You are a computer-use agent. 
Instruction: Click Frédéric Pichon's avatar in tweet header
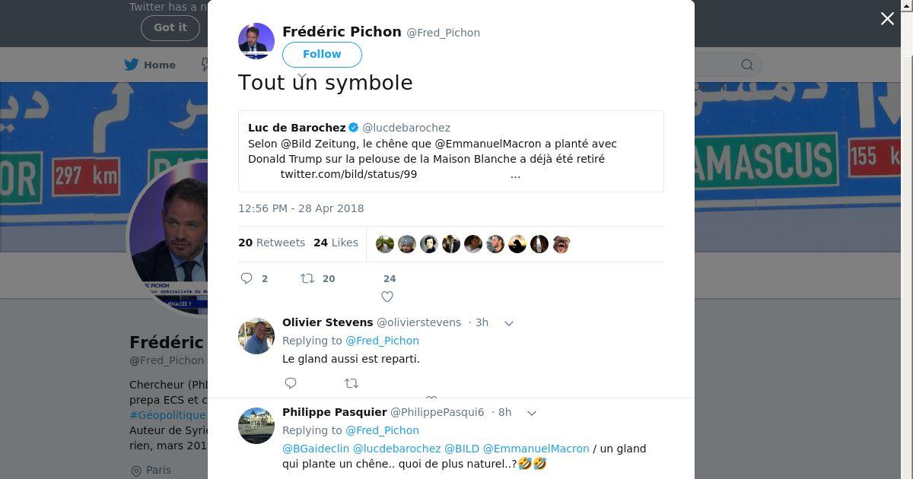(x=256, y=41)
